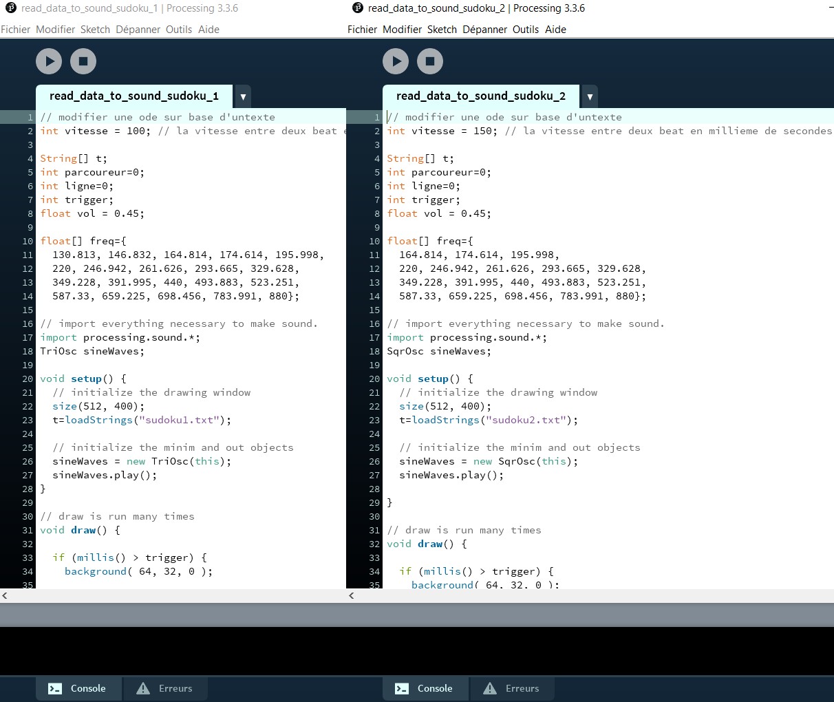Click Processing logo in sudoku_2 title bar
The width and height of the screenshot is (834, 702).
(358, 8)
